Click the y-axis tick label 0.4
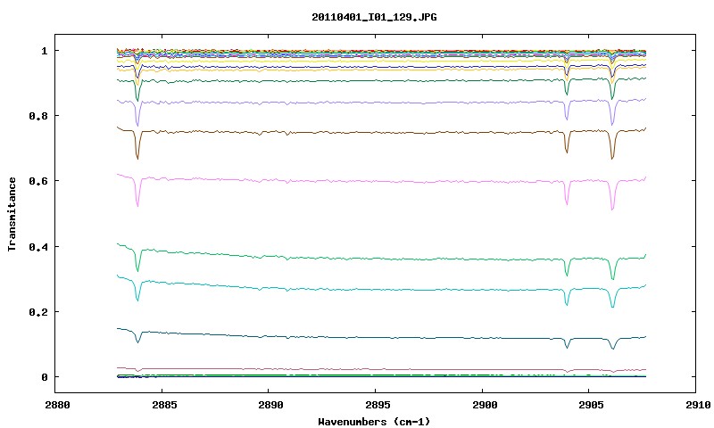The image size is (714, 428). (x=38, y=246)
